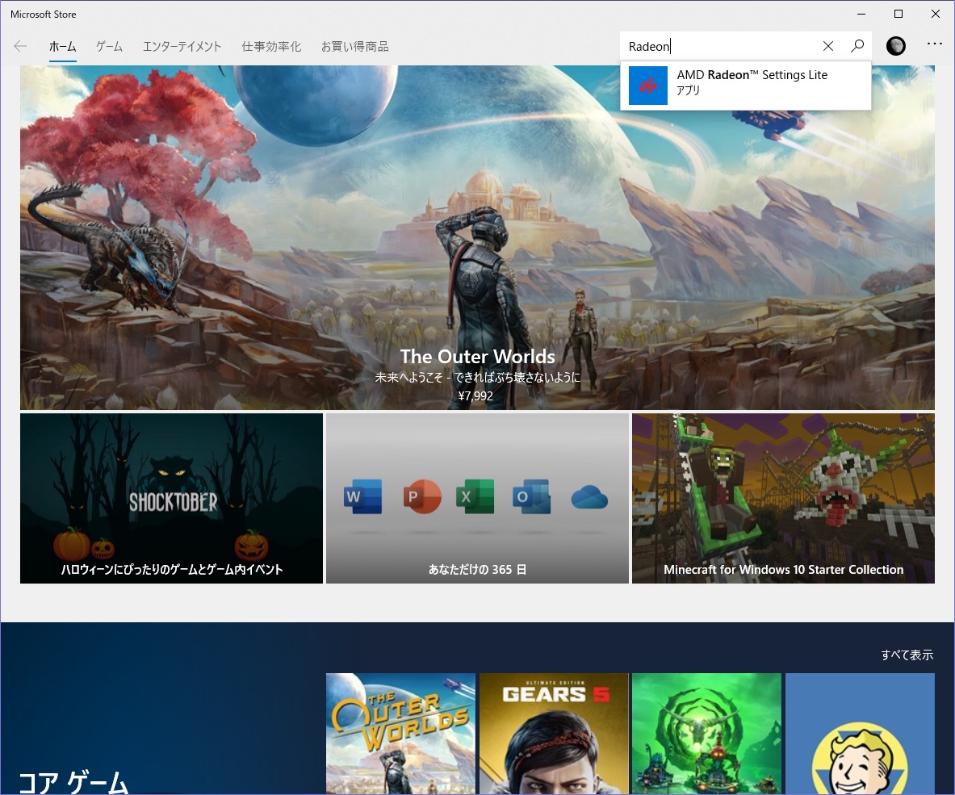Click the すべて表示 link

coord(908,655)
